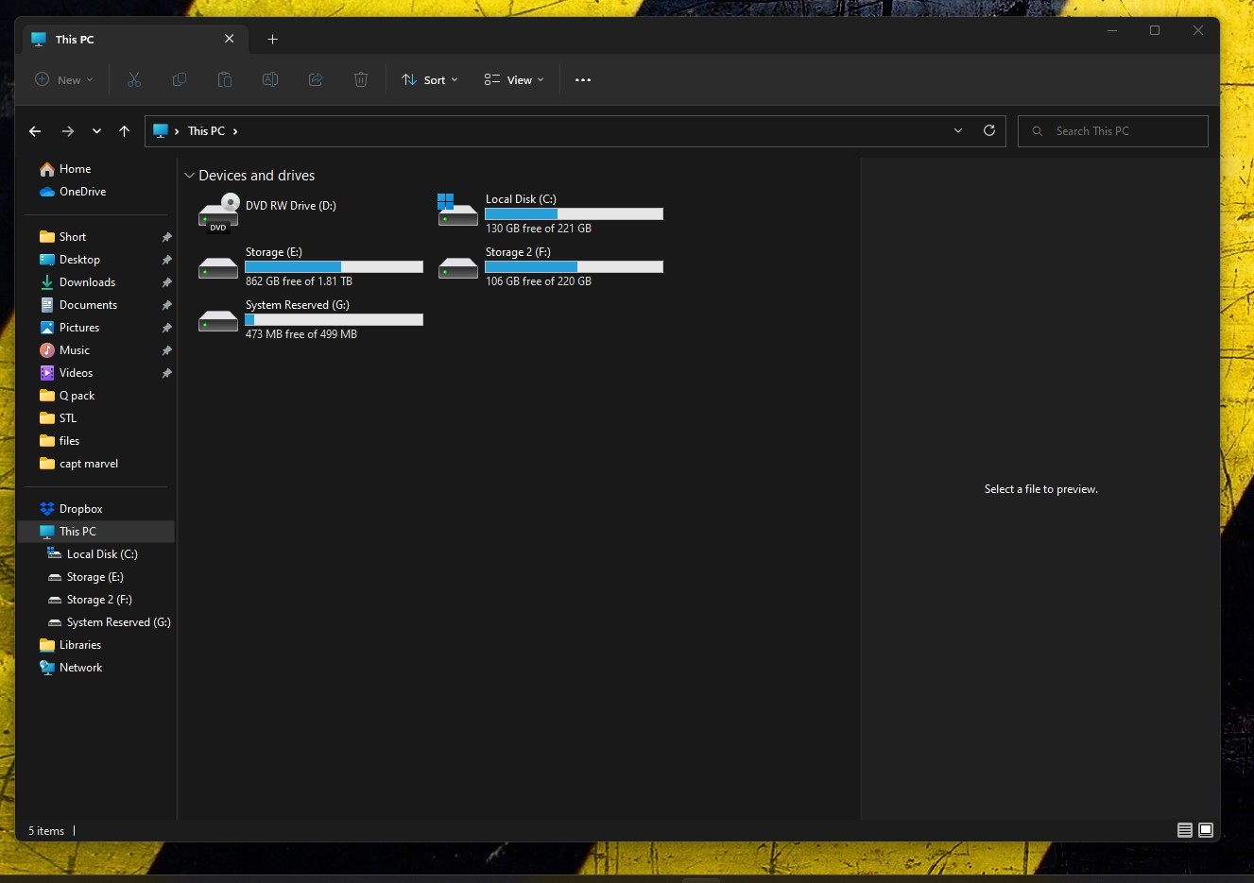Click the Rename icon in toolbar
Image resolution: width=1254 pixels, height=883 pixels.
pos(270,80)
